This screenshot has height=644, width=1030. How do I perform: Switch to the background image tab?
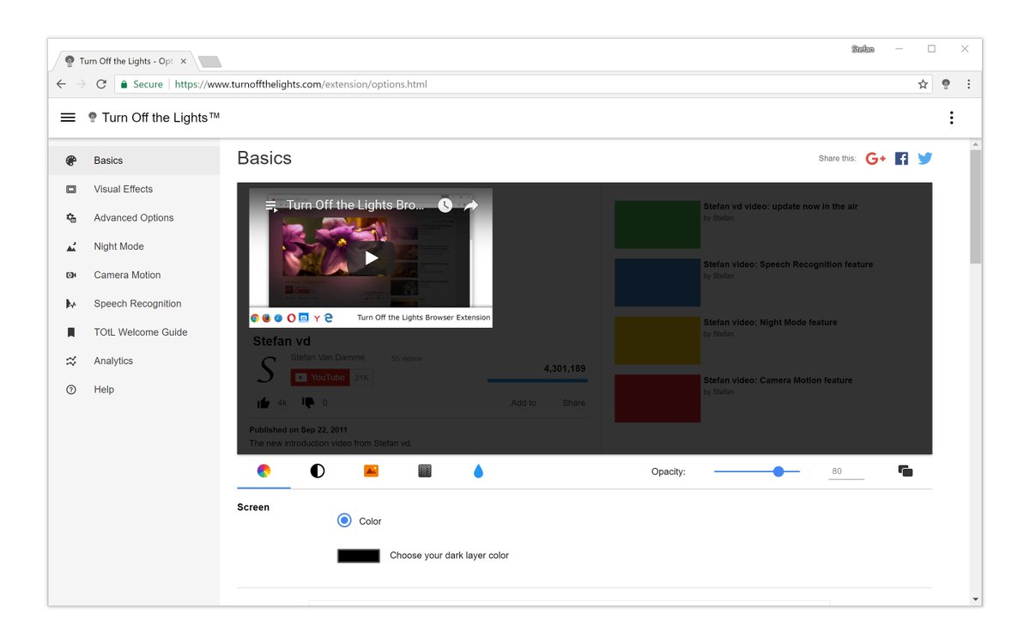371,471
